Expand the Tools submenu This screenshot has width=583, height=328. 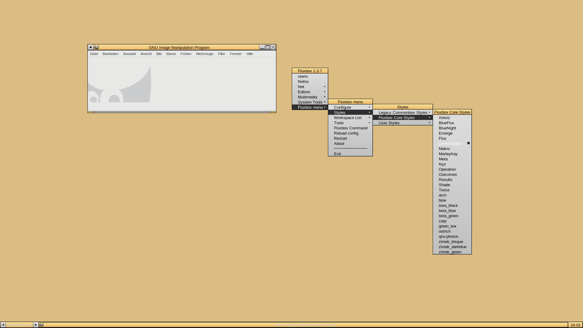350,123
